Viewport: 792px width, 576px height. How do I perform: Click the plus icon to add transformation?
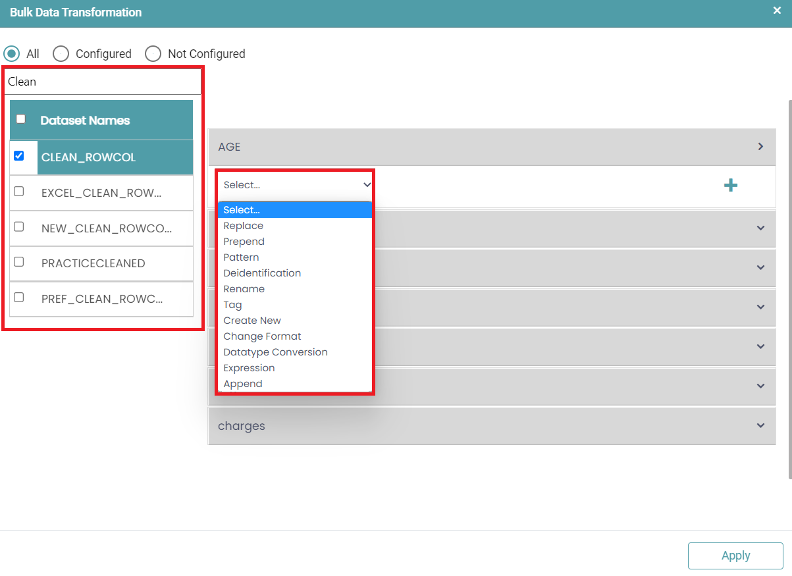click(730, 186)
